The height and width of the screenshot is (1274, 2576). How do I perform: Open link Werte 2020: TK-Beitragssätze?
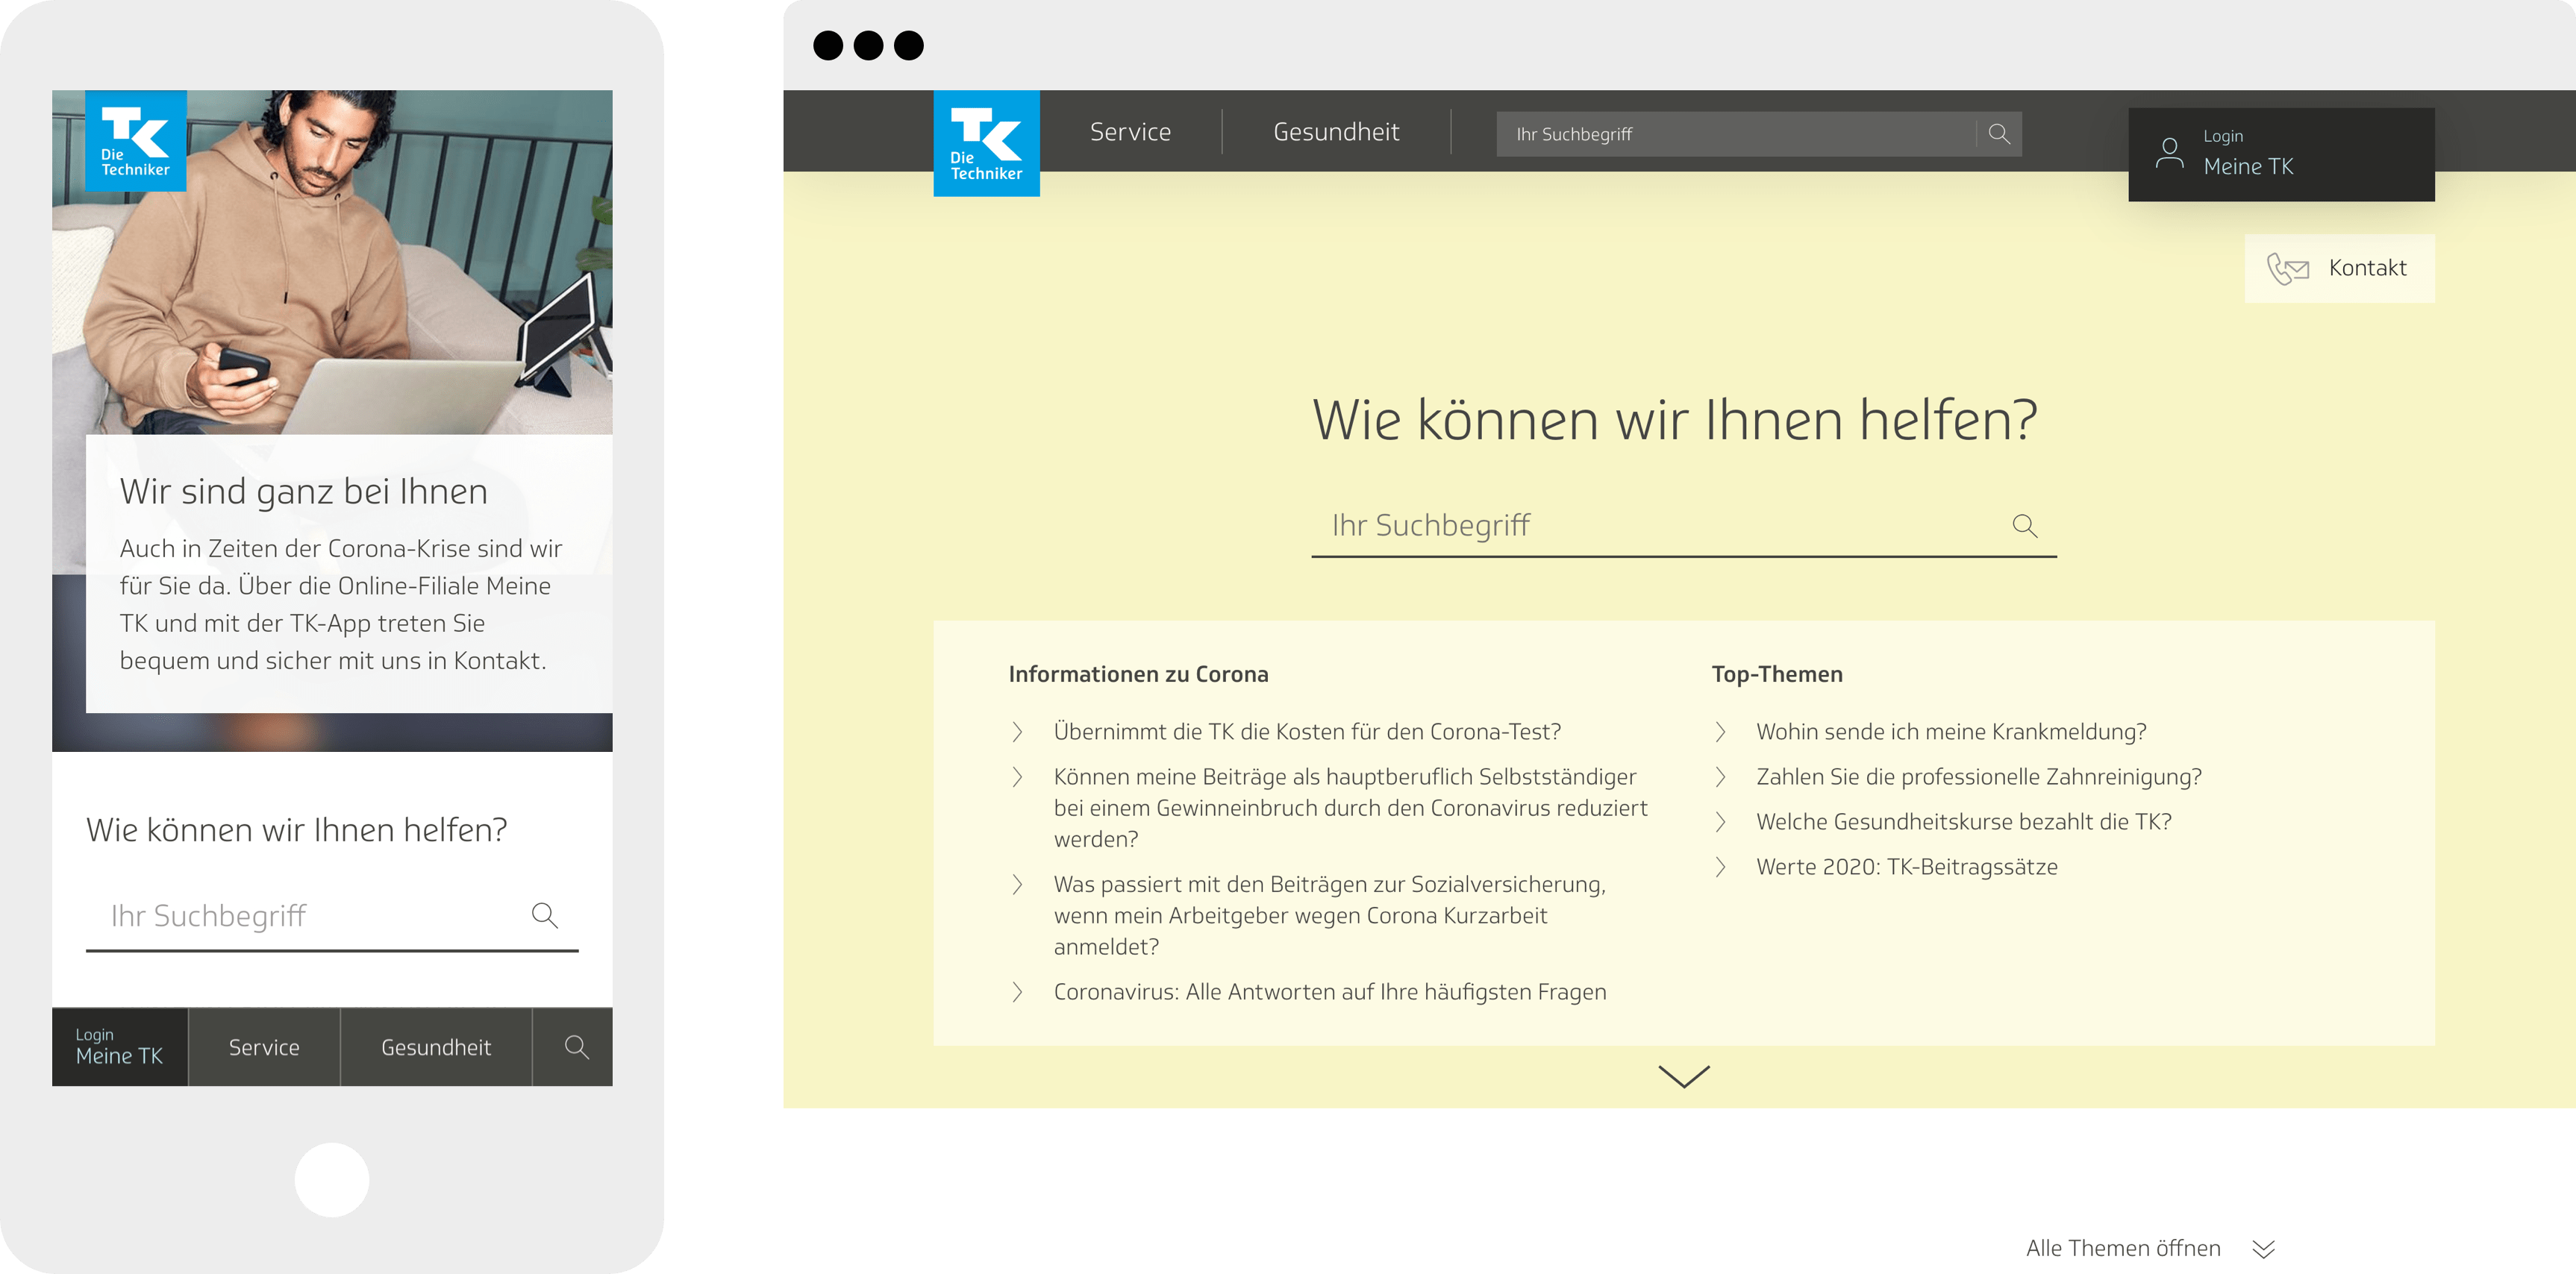[1907, 867]
